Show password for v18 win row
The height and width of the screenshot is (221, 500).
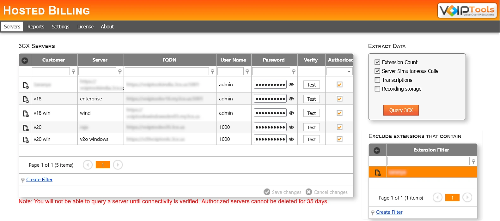291,113
